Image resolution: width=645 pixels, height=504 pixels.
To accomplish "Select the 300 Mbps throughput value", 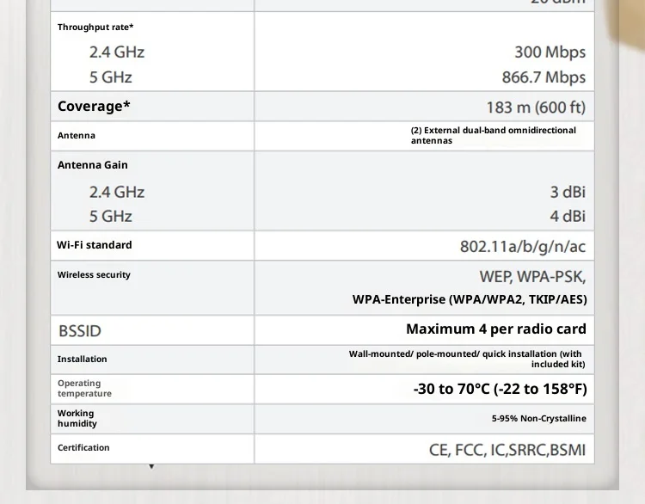I will click(x=550, y=52).
